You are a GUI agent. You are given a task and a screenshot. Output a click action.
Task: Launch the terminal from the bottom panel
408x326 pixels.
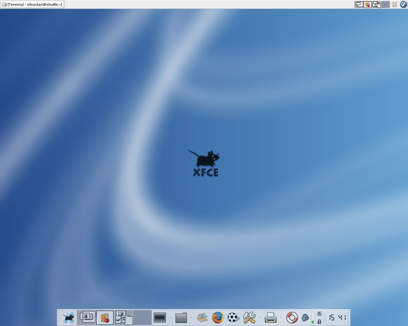160,317
